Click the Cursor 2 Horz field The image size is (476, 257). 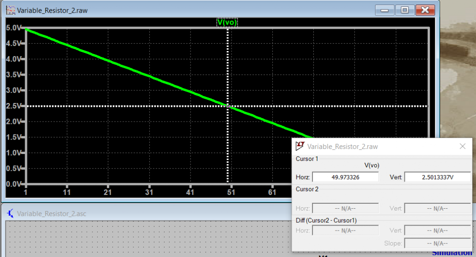[345, 209]
